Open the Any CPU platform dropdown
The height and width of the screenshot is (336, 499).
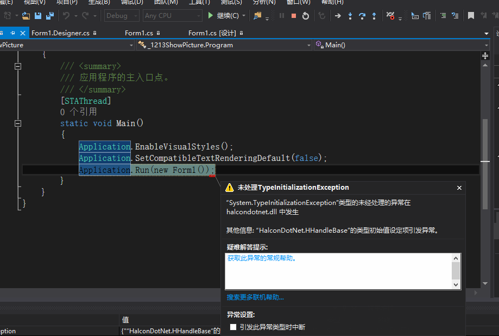click(172, 15)
